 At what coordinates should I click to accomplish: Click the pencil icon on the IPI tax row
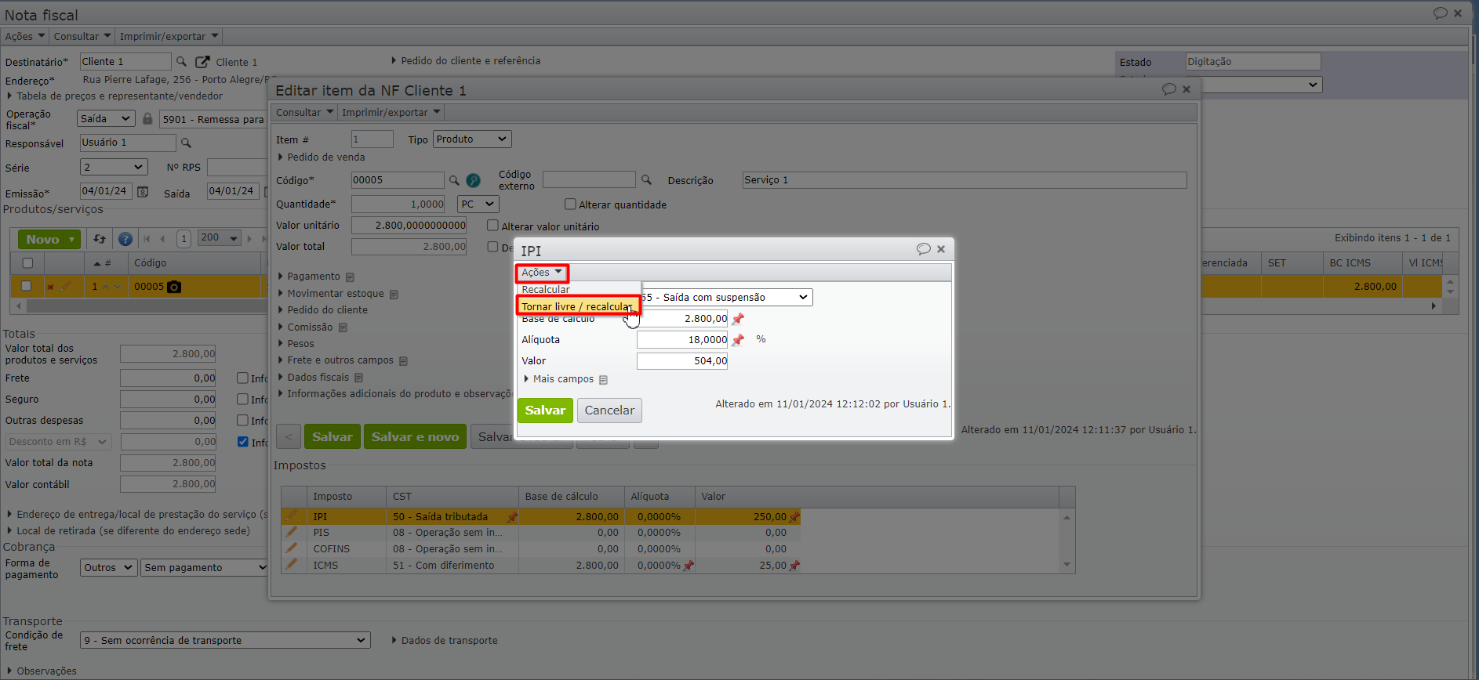click(292, 515)
